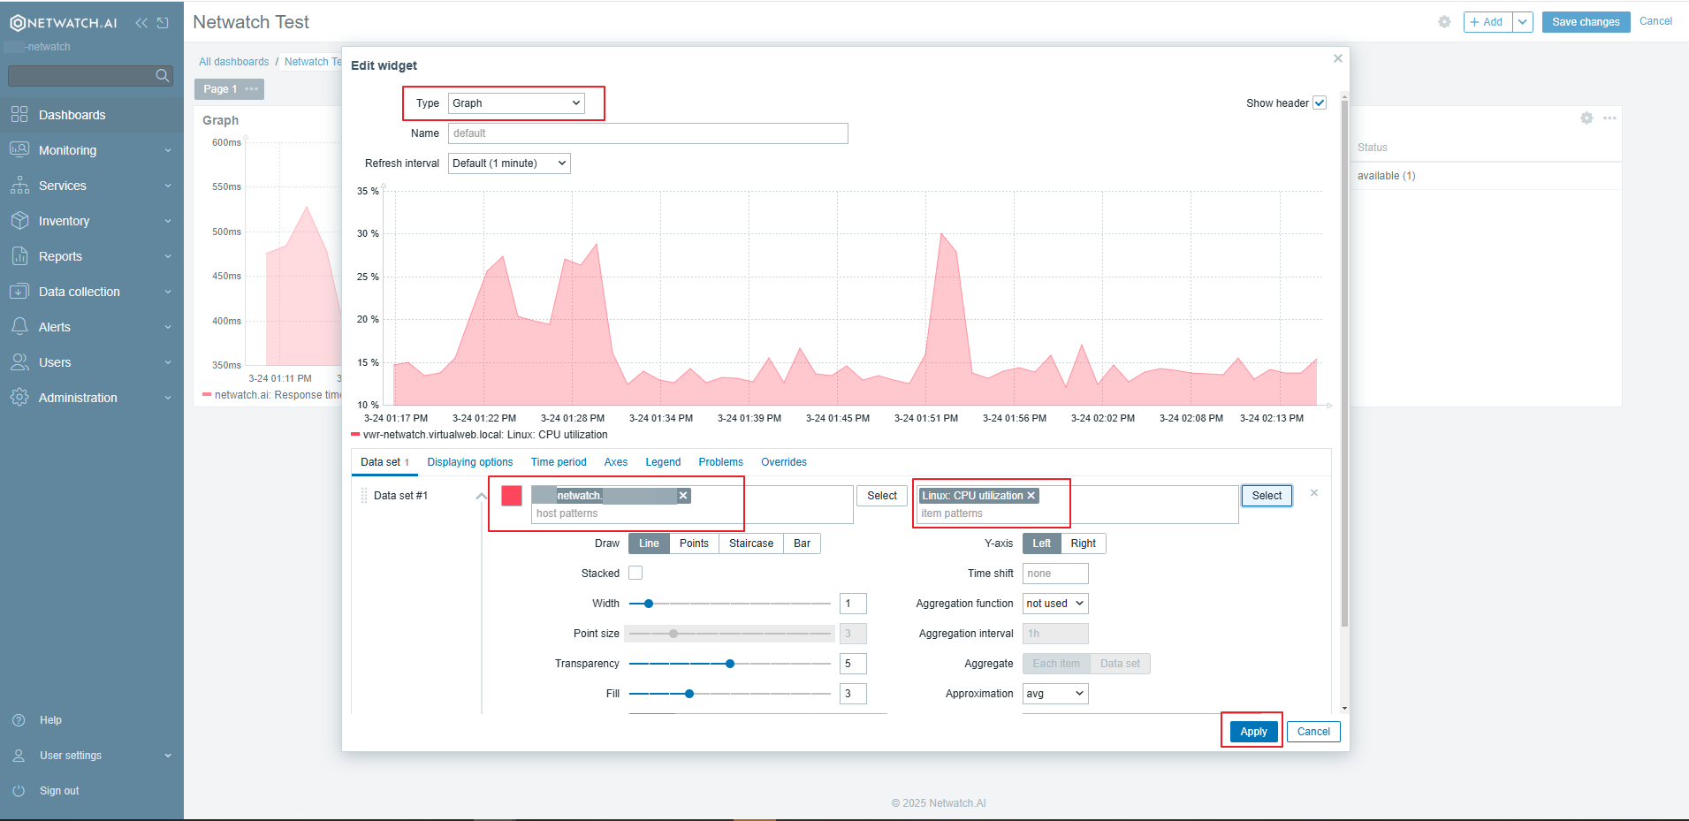Open the widget Type dropdown
1689x821 pixels.
pyautogui.click(x=515, y=103)
